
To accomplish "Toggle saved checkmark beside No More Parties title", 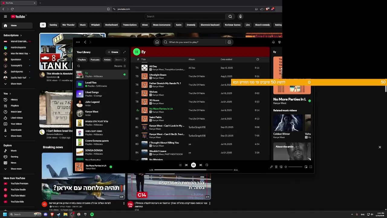I will pyautogui.click(x=309, y=101).
